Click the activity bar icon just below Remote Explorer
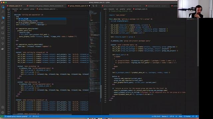 click(x=3, y=38)
